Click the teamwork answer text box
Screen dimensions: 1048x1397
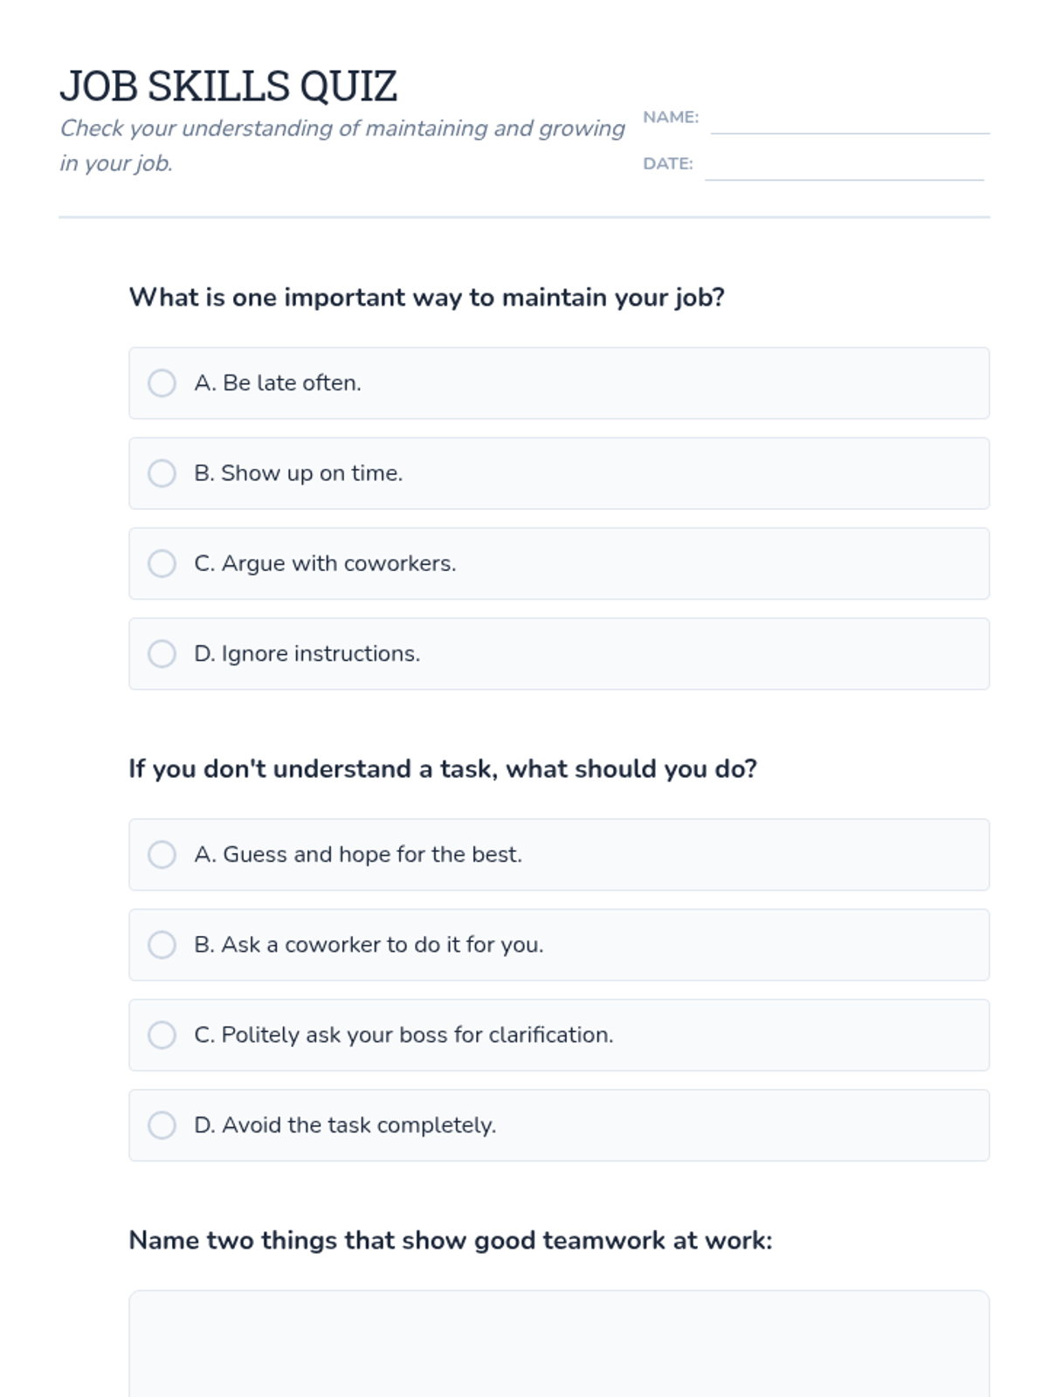(559, 1345)
